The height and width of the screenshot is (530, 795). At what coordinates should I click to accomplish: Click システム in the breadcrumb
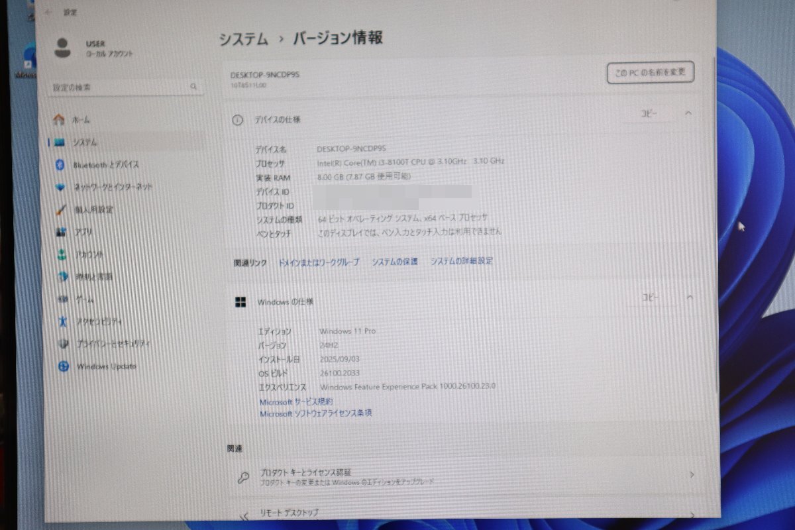point(242,38)
